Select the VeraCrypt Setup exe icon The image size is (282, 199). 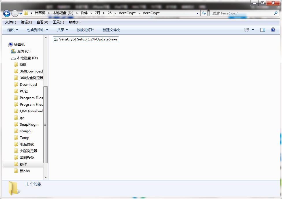(x=56, y=39)
